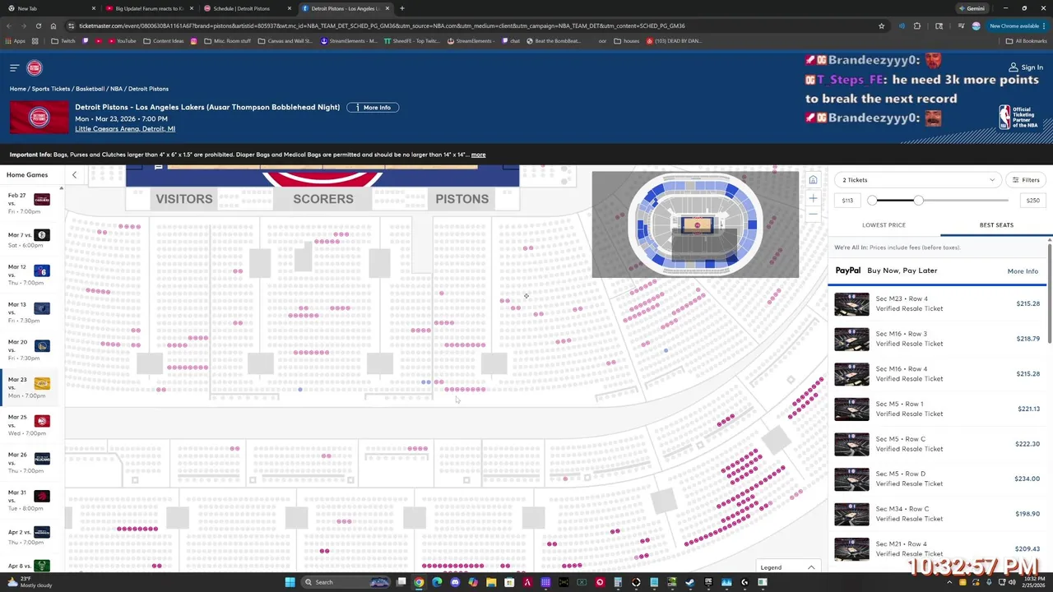Screen dimensions: 1053x592
Task: Switch to New Tab browser tab
Action: tap(49, 8)
